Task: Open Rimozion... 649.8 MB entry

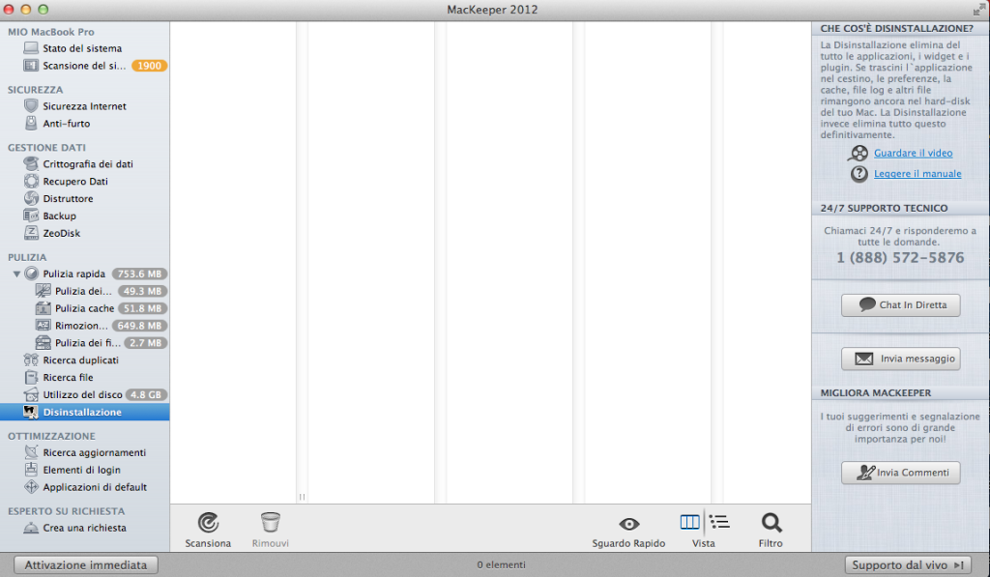Action: click(85, 326)
